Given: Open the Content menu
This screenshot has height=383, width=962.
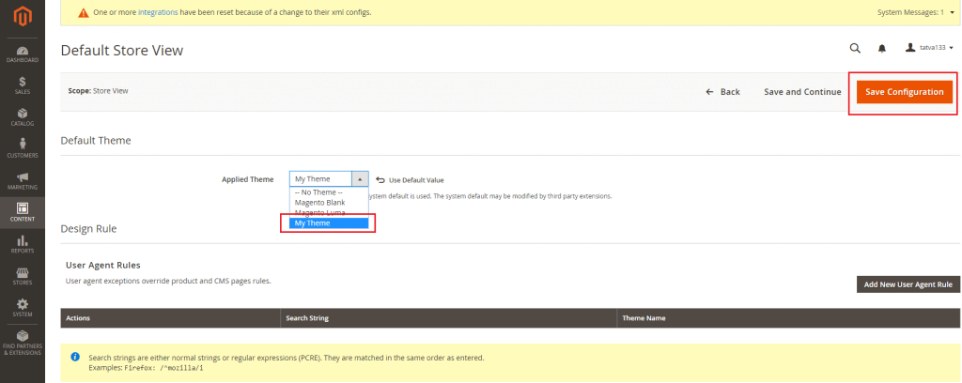Looking at the screenshot, I should 23,213.
